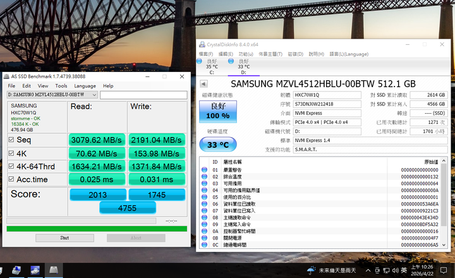Click the CrystalDiskInfo title bar app icon
This screenshot has height=278, width=455.
tap(202, 44)
